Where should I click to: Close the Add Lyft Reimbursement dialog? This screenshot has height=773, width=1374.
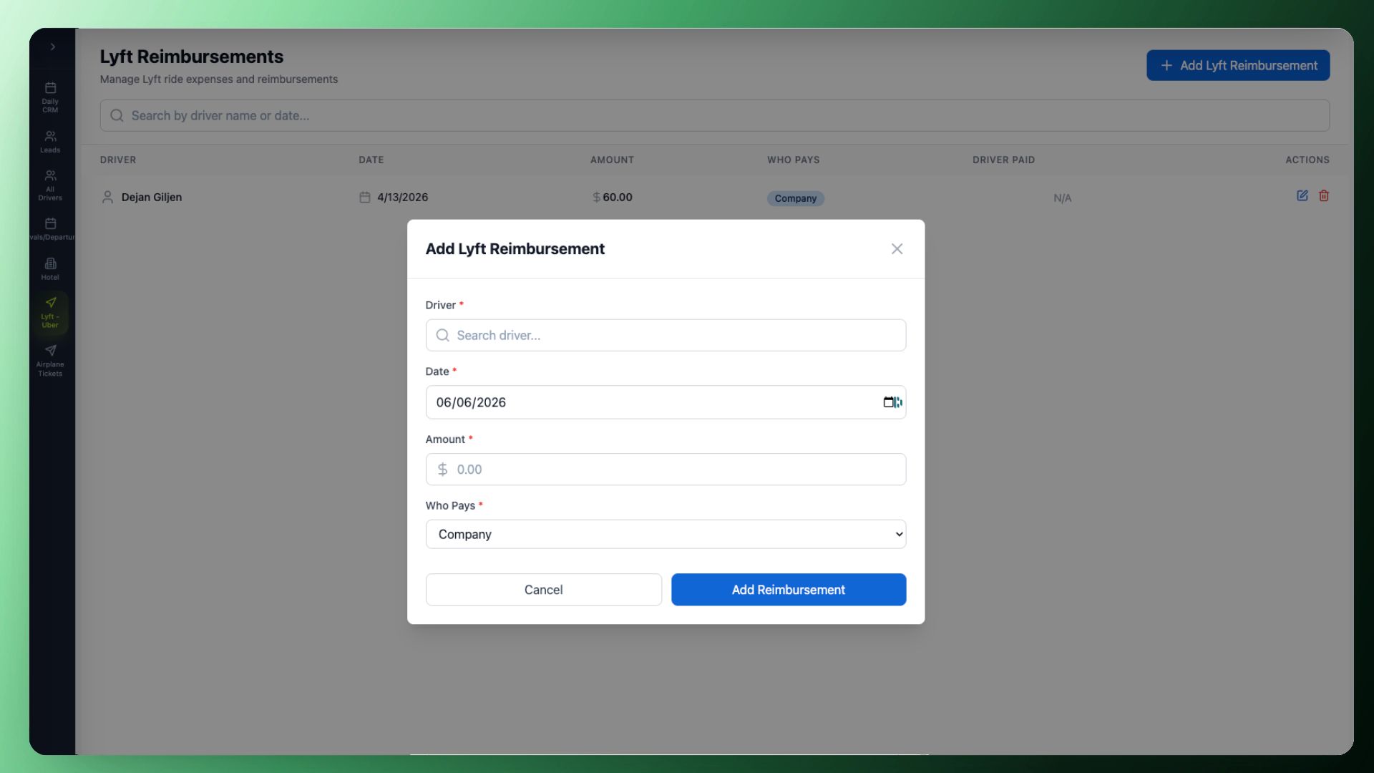tap(897, 249)
